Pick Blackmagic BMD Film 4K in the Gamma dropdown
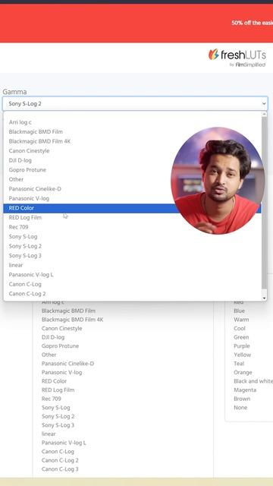 coord(132,141)
